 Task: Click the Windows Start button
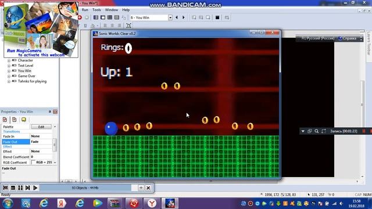click(8, 203)
